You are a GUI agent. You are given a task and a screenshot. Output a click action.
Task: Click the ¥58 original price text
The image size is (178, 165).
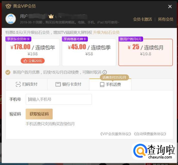89,54
